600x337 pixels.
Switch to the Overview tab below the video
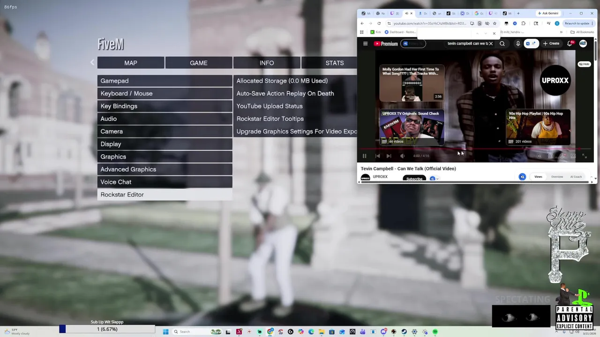tap(557, 177)
